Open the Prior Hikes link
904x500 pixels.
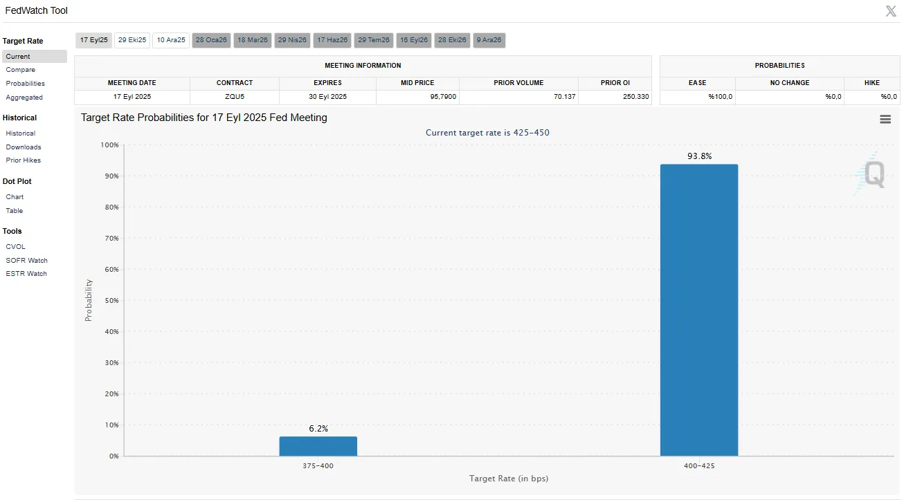[x=24, y=160]
